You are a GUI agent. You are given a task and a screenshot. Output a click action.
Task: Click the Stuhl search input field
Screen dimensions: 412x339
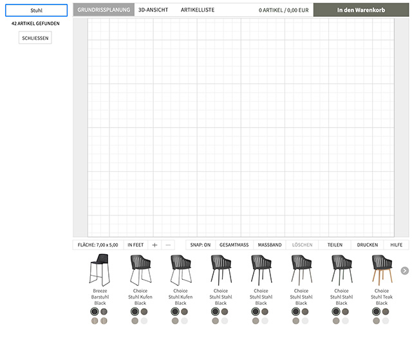[x=37, y=10]
